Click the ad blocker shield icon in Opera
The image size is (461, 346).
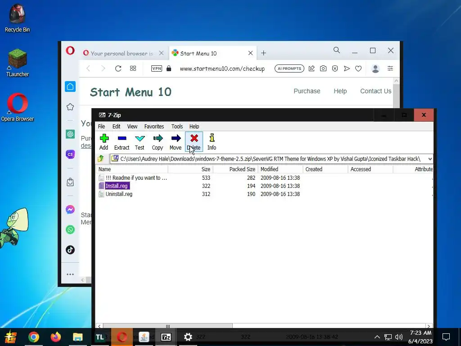335,68
